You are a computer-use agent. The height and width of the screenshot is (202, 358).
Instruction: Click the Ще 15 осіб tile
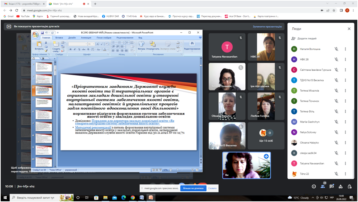[266, 136]
